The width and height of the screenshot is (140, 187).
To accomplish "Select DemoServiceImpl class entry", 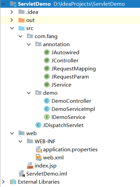I will pos(69,109).
